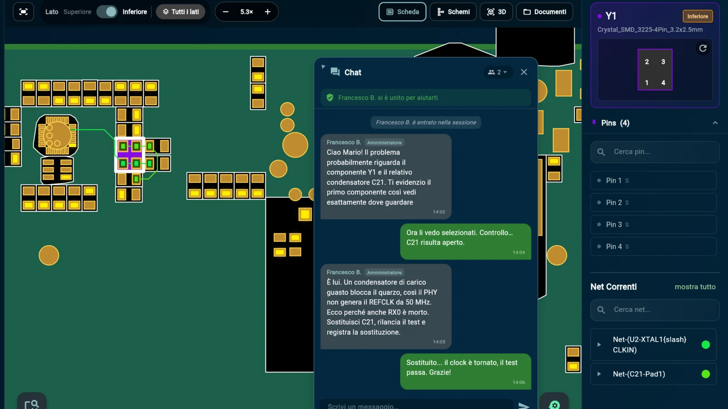Image resolution: width=728 pixels, height=409 pixels.
Task: Toggle the Superiore/Inferiore side switch
Action: click(107, 12)
